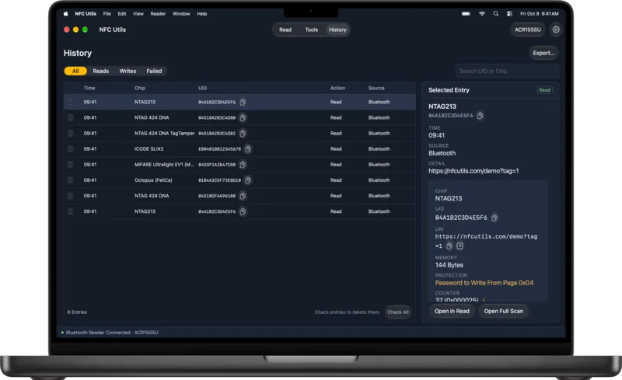Screen dimensions: 622x380
Task: Filter history by Writes
Action: [128, 71]
